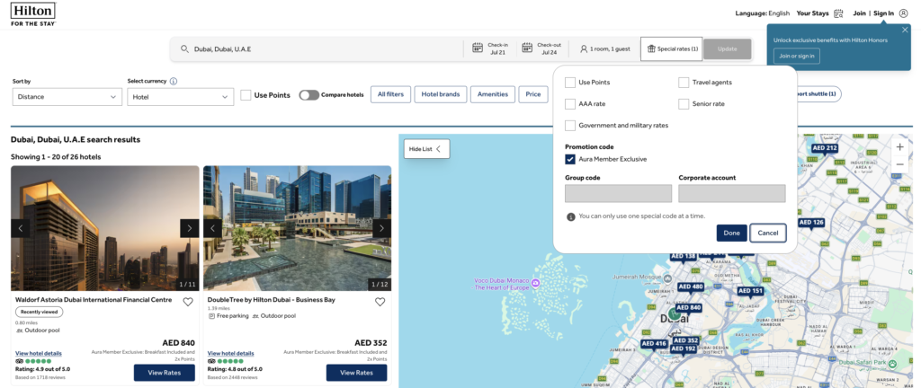Collapse the list with Hide List

pos(426,149)
